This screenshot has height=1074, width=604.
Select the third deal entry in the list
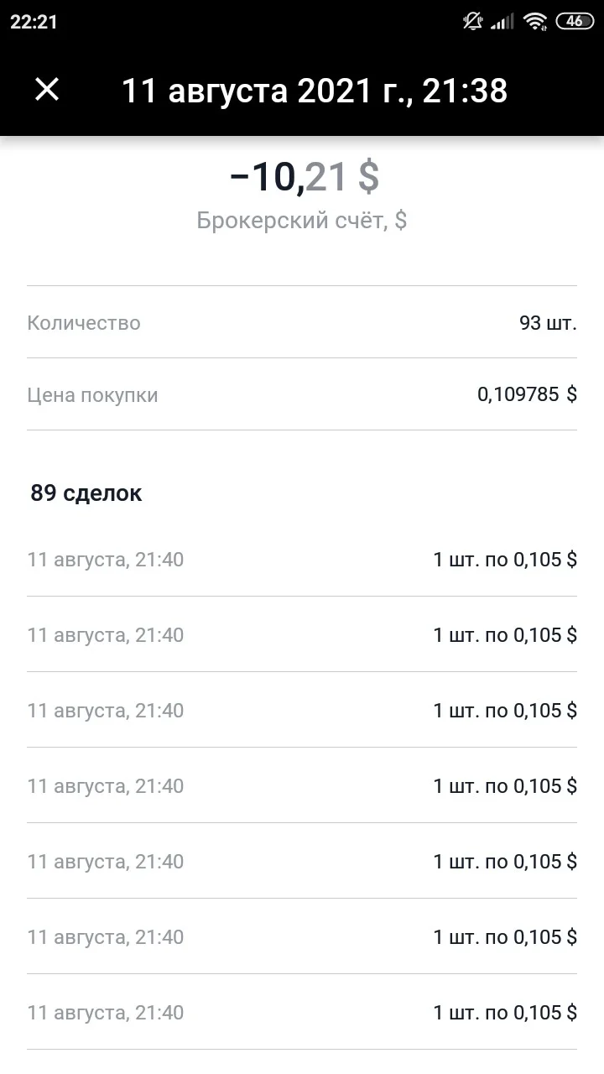(x=302, y=711)
